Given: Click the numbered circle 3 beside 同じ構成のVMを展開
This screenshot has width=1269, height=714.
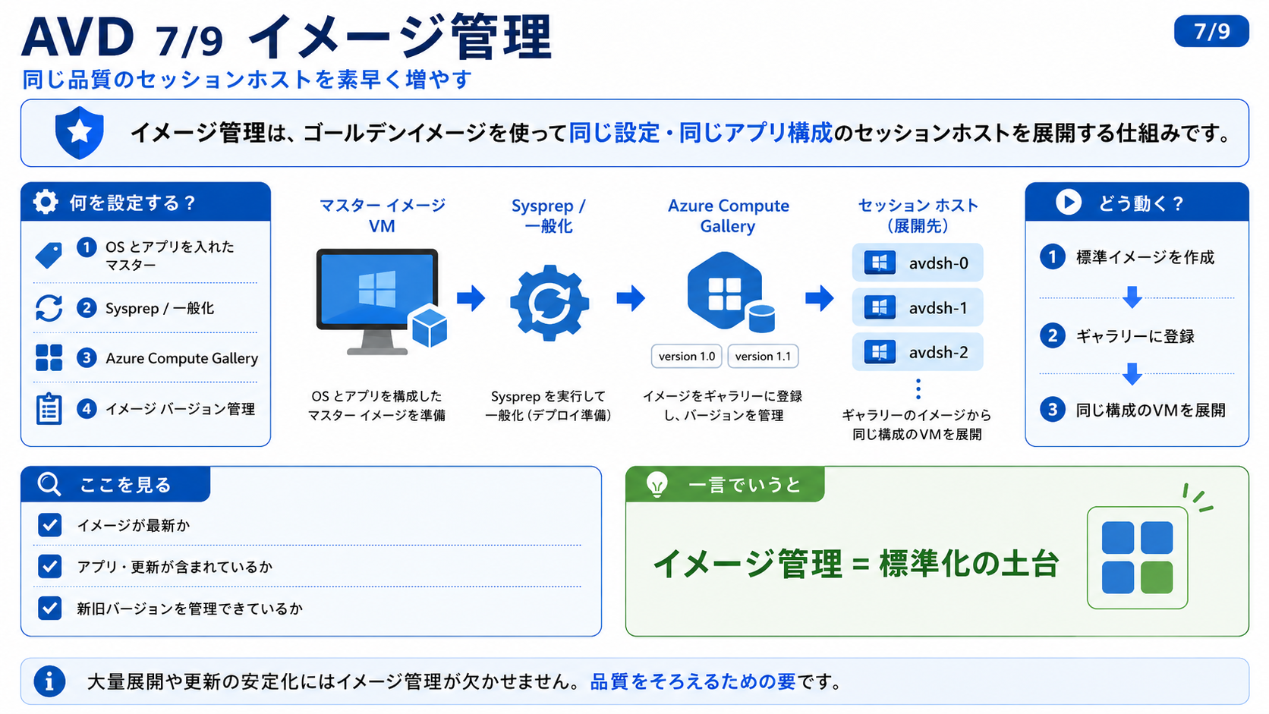Looking at the screenshot, I should (1052, 410).
